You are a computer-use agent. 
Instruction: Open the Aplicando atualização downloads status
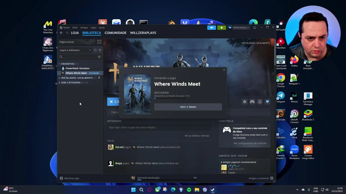click(x=164, y=178)
